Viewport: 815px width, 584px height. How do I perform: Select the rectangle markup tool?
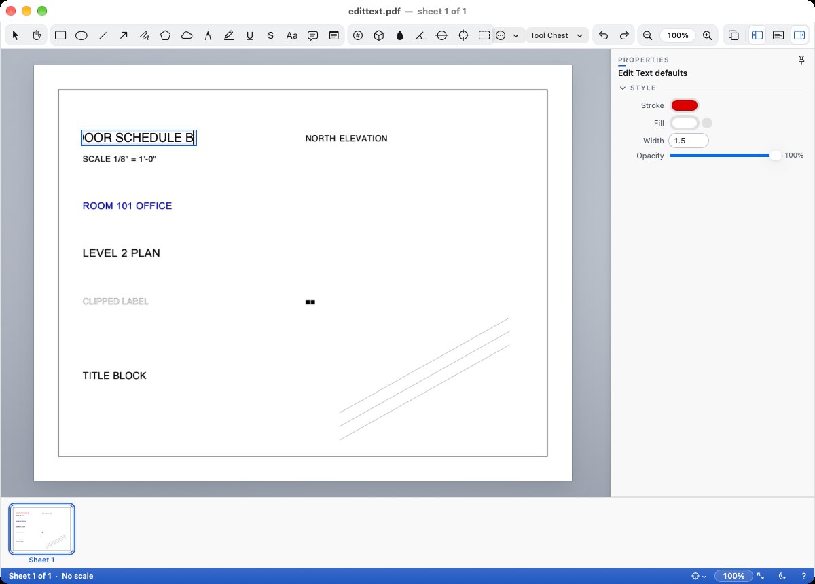[60, 35]
